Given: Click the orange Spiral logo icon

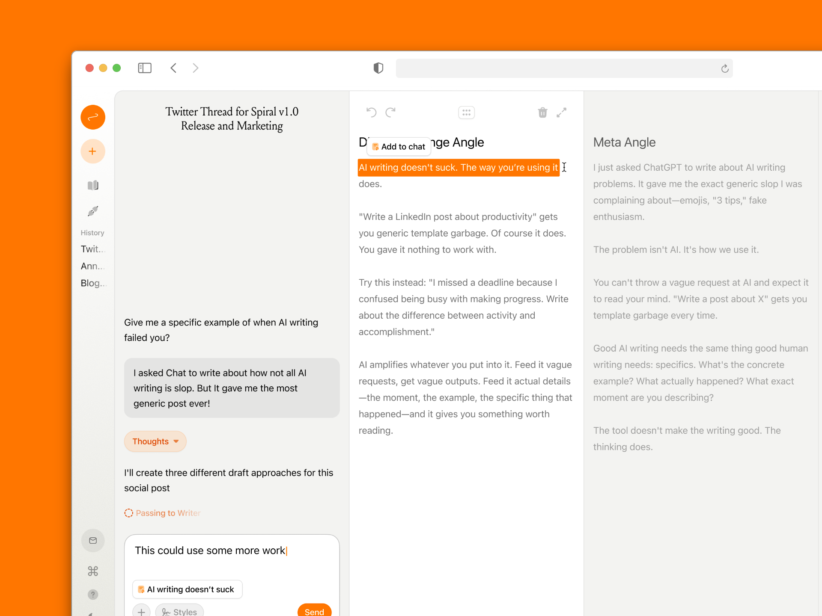Looking at the screenshot, I should [x=92, y=117].
